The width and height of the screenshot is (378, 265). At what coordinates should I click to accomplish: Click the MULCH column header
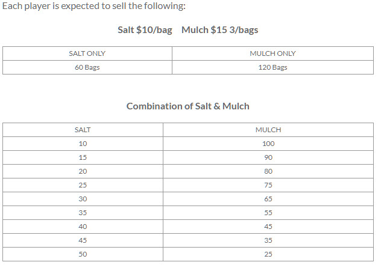[x=268, y=130]
